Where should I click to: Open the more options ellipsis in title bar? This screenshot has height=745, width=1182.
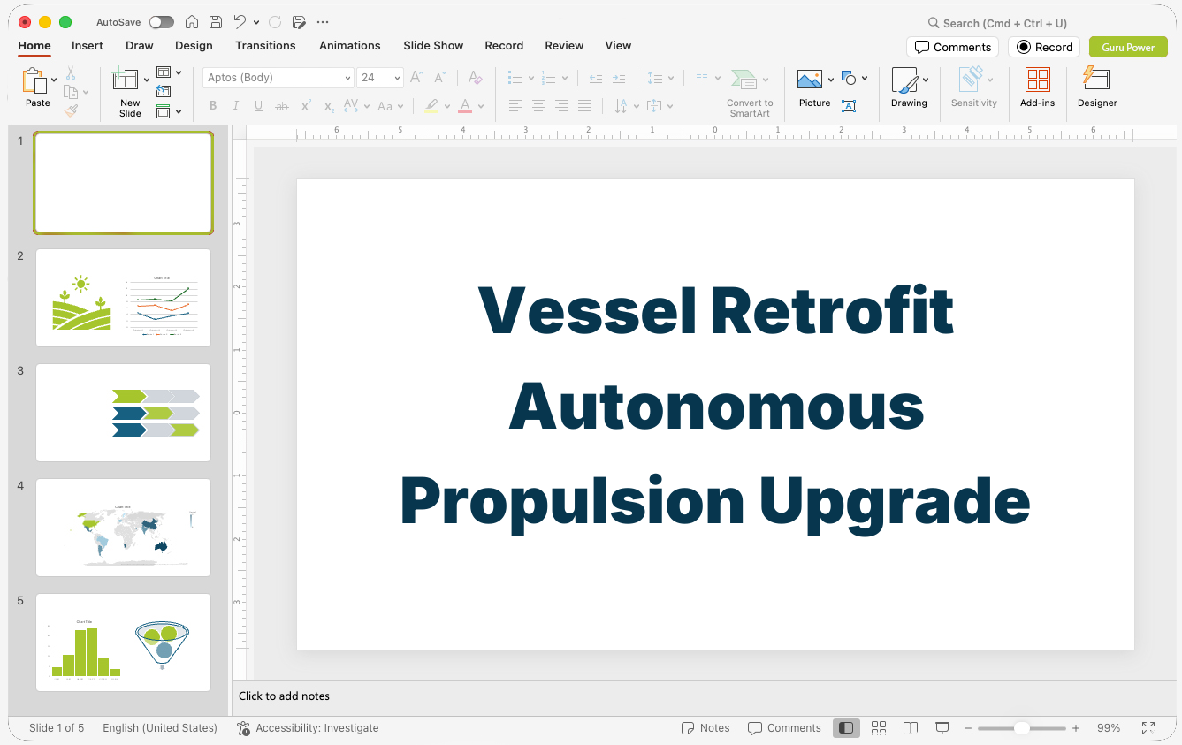pos(323,22)
